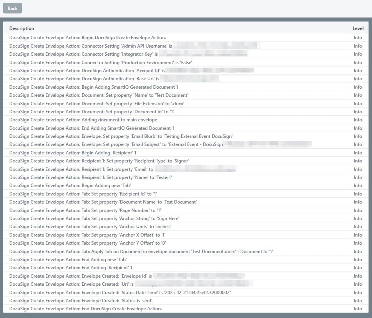This screenshot has height=318, width=372.
Task: Select Tab 'Page Number' to '1' row
Action: pyautogui.click(x=186, y=210)
